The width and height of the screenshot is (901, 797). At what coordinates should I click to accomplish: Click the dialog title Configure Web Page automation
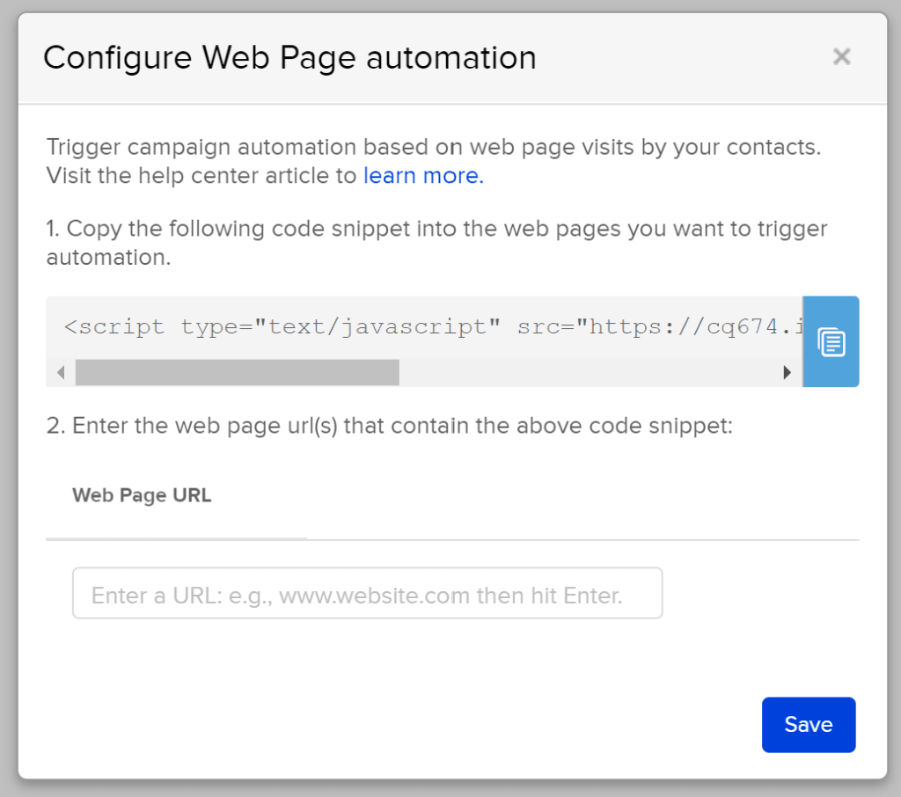point(289,57)
